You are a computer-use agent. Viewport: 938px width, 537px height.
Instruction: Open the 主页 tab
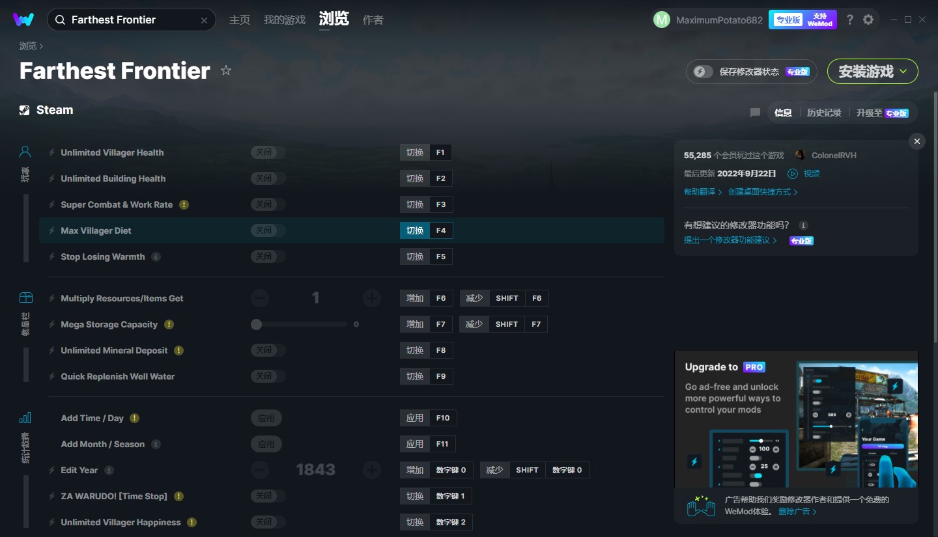240,20
